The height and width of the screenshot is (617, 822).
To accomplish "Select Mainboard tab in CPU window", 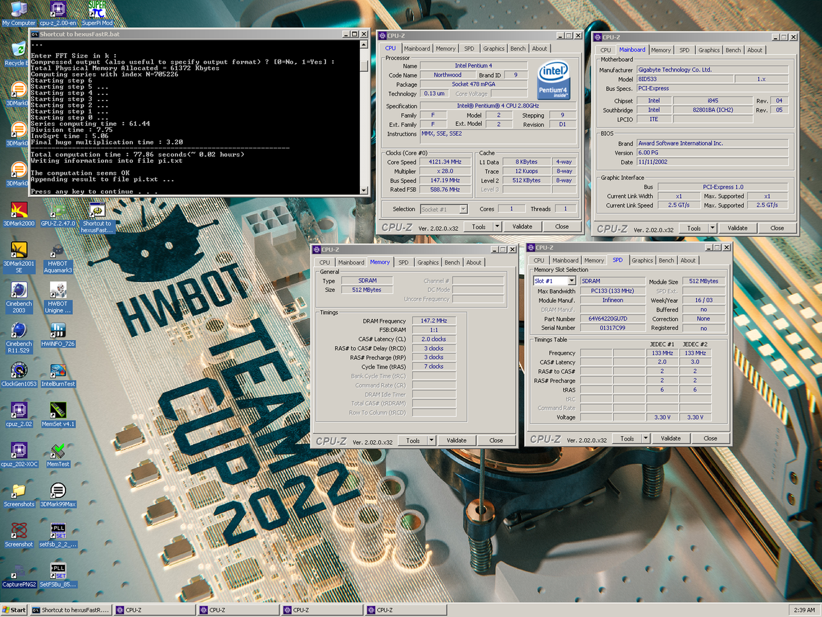I will tap(417, 49).
